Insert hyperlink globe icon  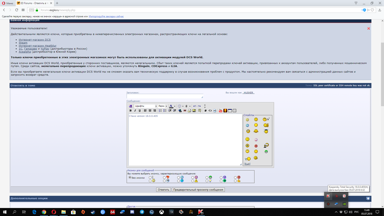pos(180,111)
